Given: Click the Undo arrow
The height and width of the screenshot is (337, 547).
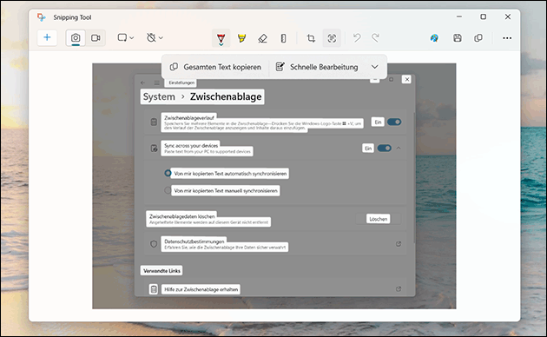Looking at the screenshot, I should 357,37.
